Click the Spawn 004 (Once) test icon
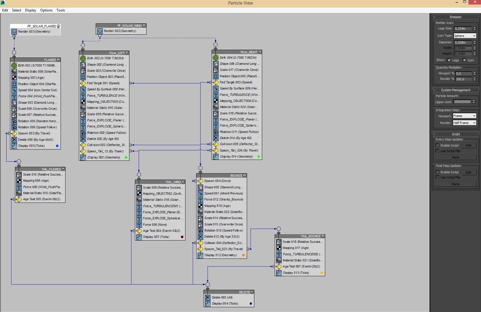This screenshot has height=312, width=481. point(200,181)
